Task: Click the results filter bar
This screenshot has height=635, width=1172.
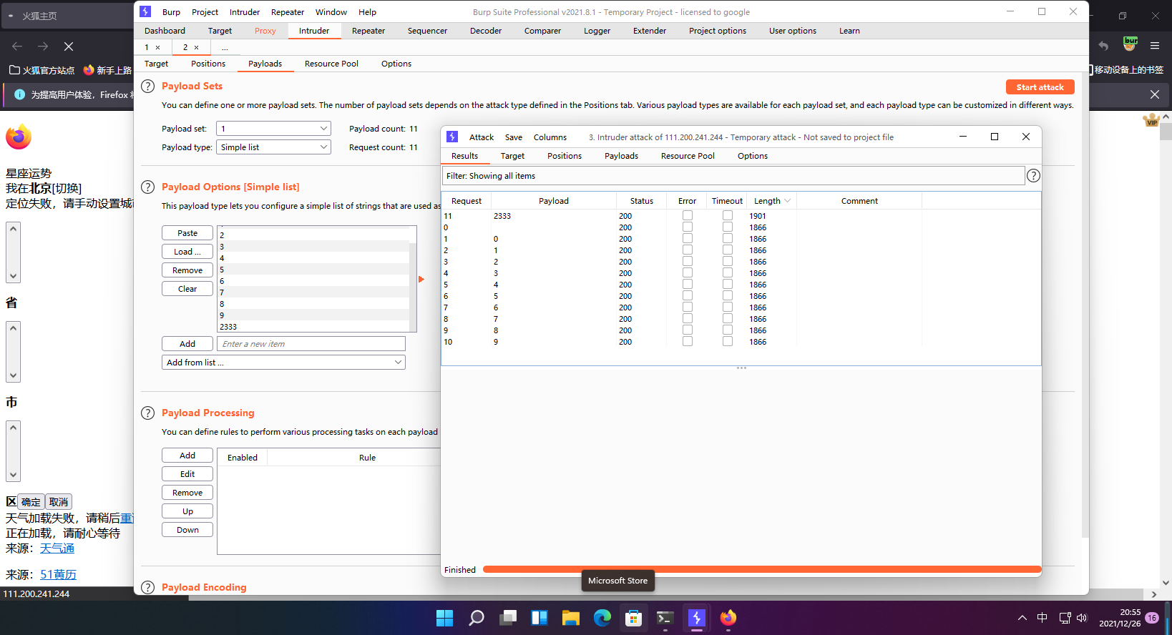Action: coord(733,176)
